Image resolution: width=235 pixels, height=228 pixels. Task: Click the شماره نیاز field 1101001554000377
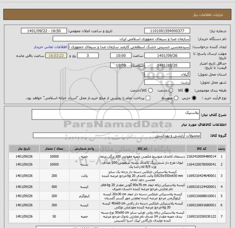click(167, 31)
